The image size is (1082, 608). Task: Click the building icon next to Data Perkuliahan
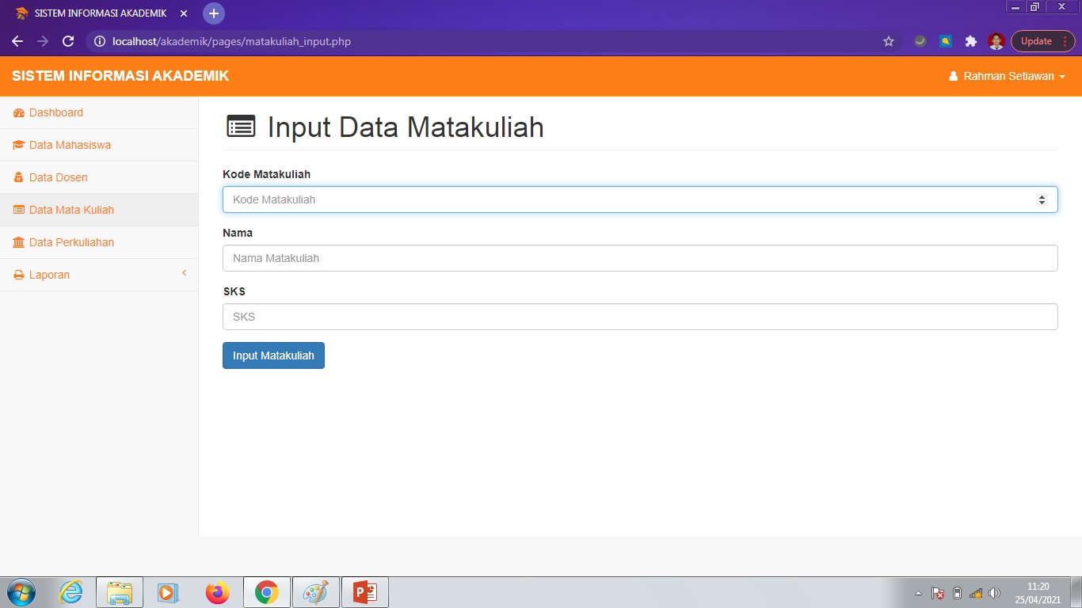(x=17, y=241)
